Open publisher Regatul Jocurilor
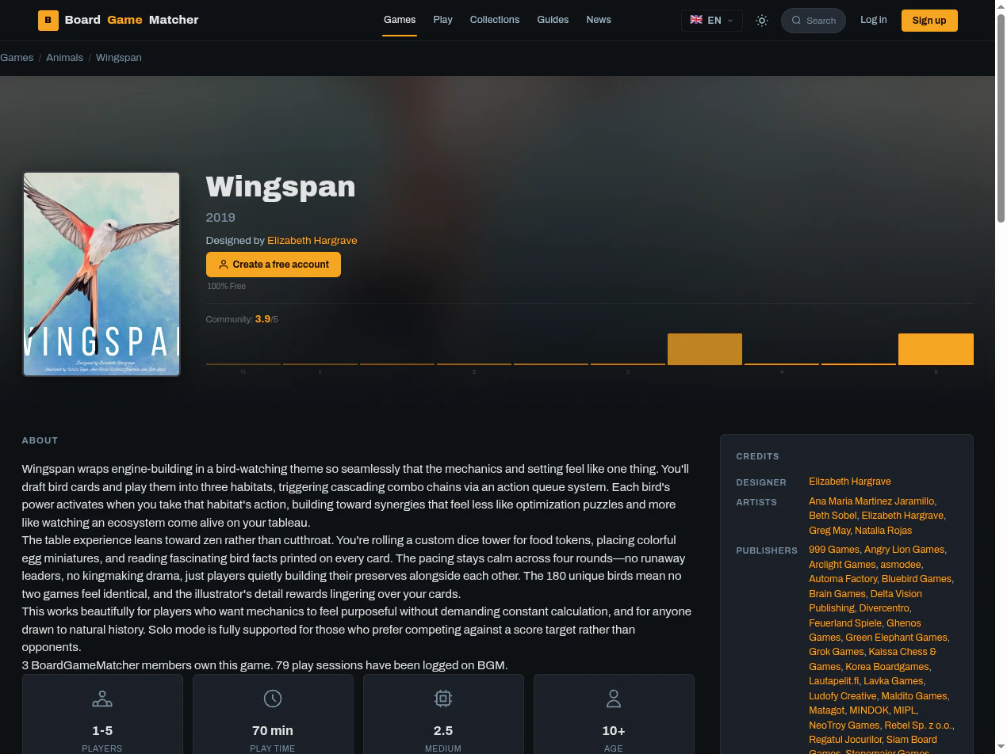The height and width of the screenshot is (754, 1007). (845, 740)
